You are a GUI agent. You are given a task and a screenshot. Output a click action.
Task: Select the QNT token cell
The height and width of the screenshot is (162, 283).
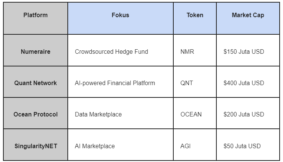point(195,82)
